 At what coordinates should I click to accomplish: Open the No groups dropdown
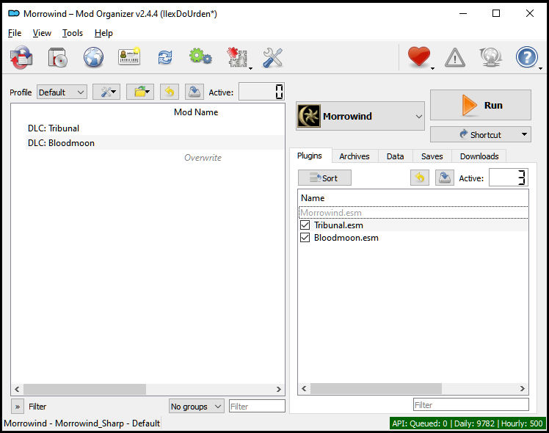pyautogui.click(x=196, y=407)
